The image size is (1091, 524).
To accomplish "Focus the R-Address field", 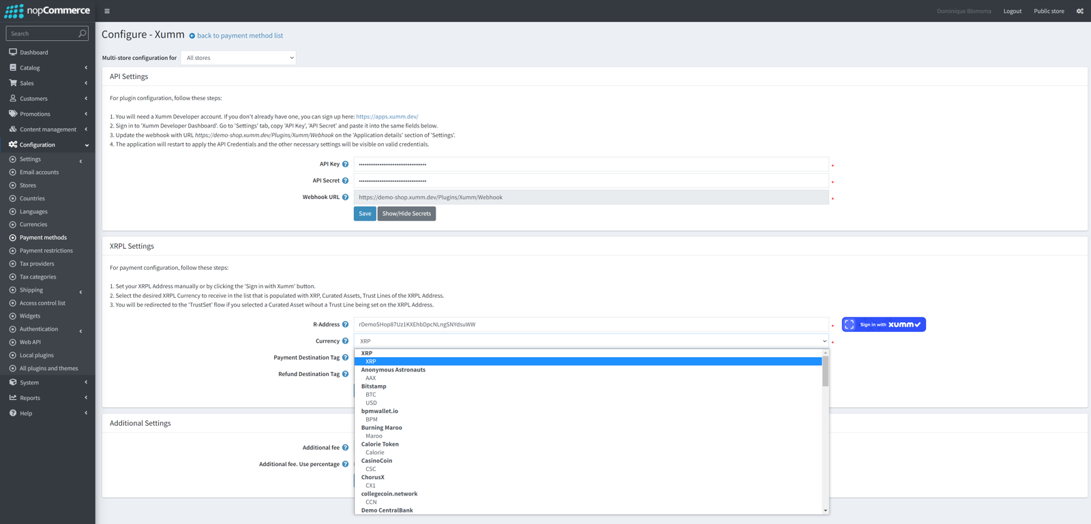I will coord(591,324).
